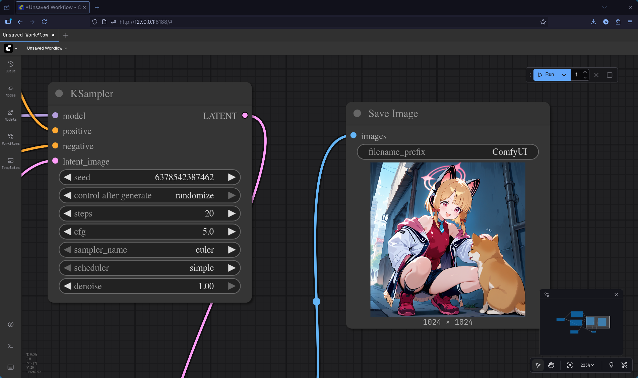The height and width of the screenshot is (378, 638).
Task: Open the Queue history panel
Action: coord(10,66)
